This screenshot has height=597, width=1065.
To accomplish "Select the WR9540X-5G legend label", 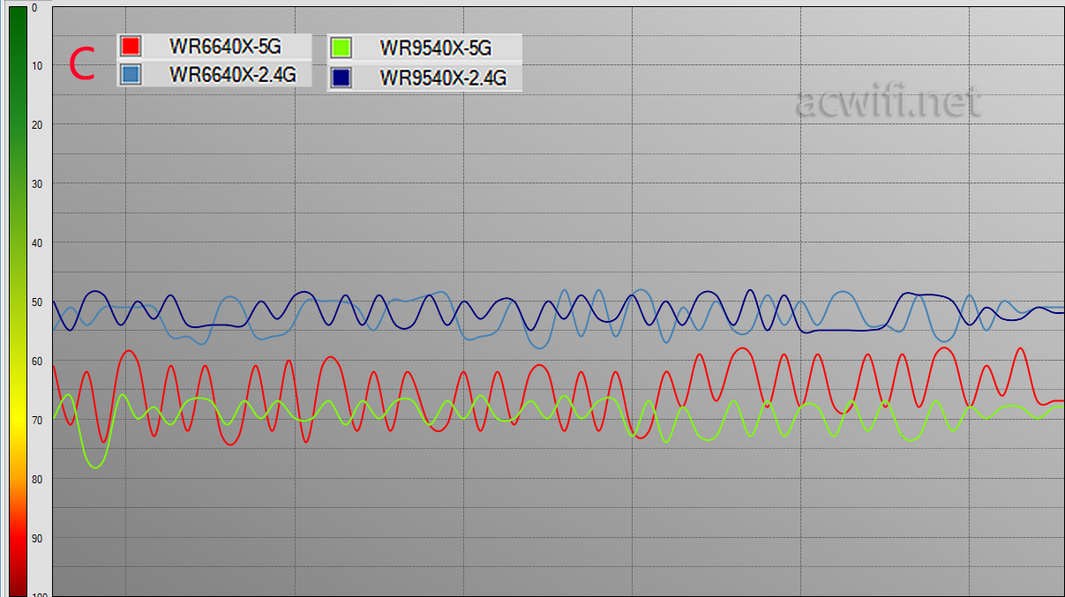I will point(435,48).
